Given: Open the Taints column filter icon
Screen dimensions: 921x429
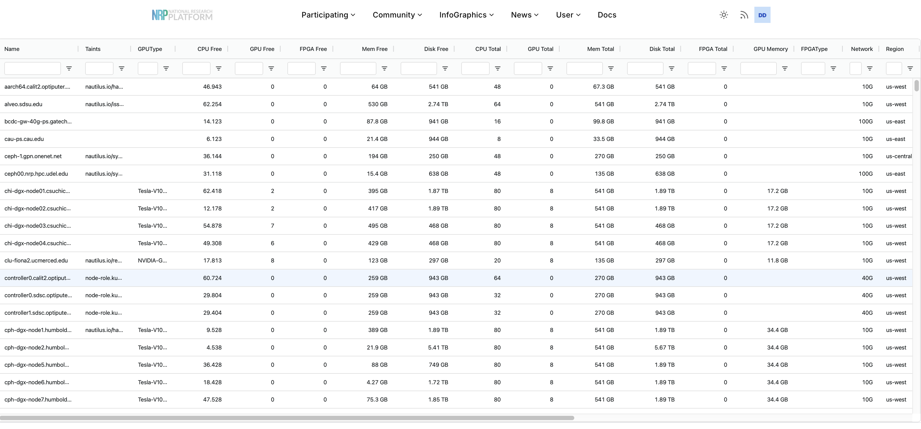Looking at the screenshot, I should 122,68.
